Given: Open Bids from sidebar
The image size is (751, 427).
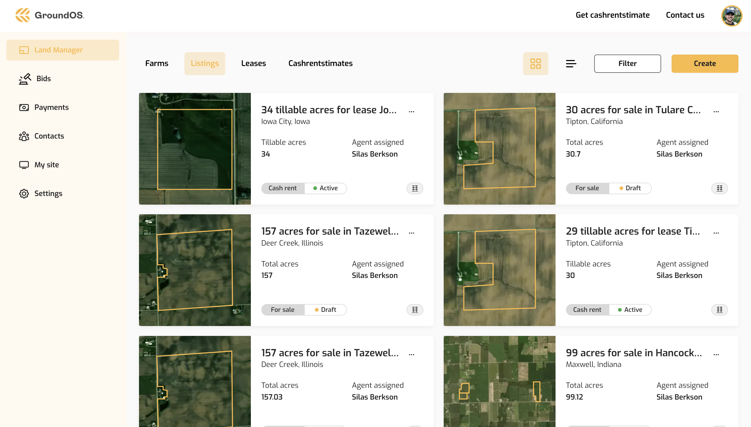Looking at the screenshot, I should [x=43, y=79].
